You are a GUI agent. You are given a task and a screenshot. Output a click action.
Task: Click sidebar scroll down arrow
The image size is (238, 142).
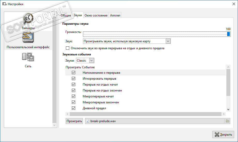point(54,125)
